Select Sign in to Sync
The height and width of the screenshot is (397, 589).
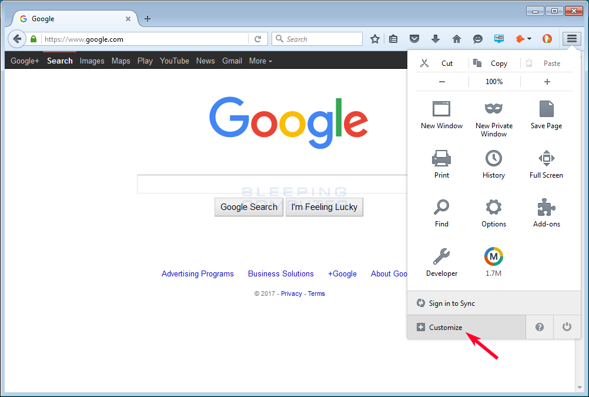pos(451,303)
